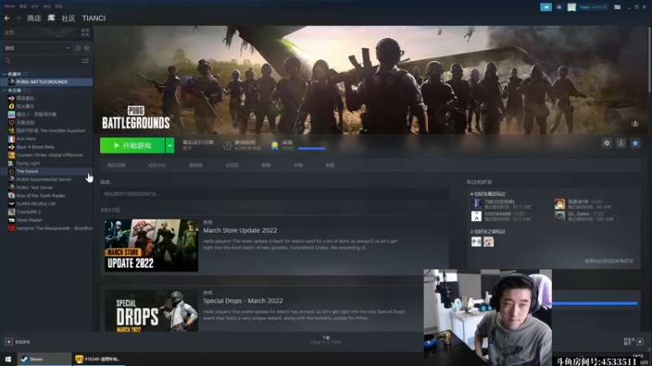Click the sidebar search magnifier icon

(x=8, y=61)
